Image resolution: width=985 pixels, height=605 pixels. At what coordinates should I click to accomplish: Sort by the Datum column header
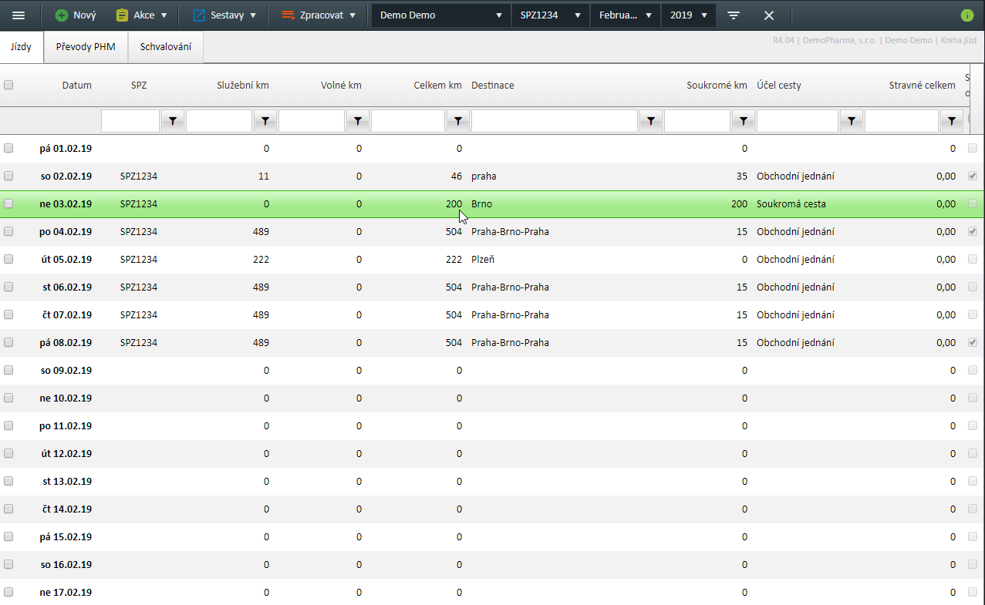(76, 86)
